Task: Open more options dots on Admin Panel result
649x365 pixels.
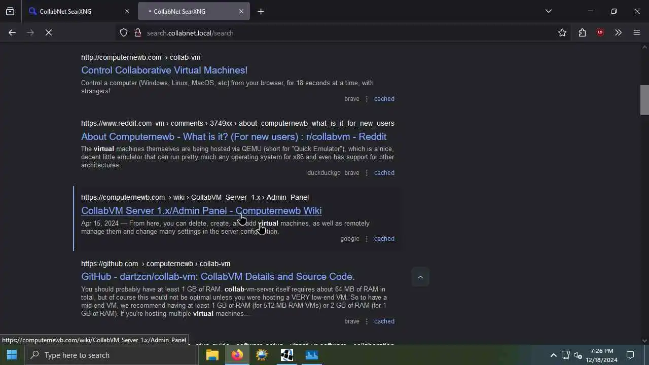Action: (367, 239)
